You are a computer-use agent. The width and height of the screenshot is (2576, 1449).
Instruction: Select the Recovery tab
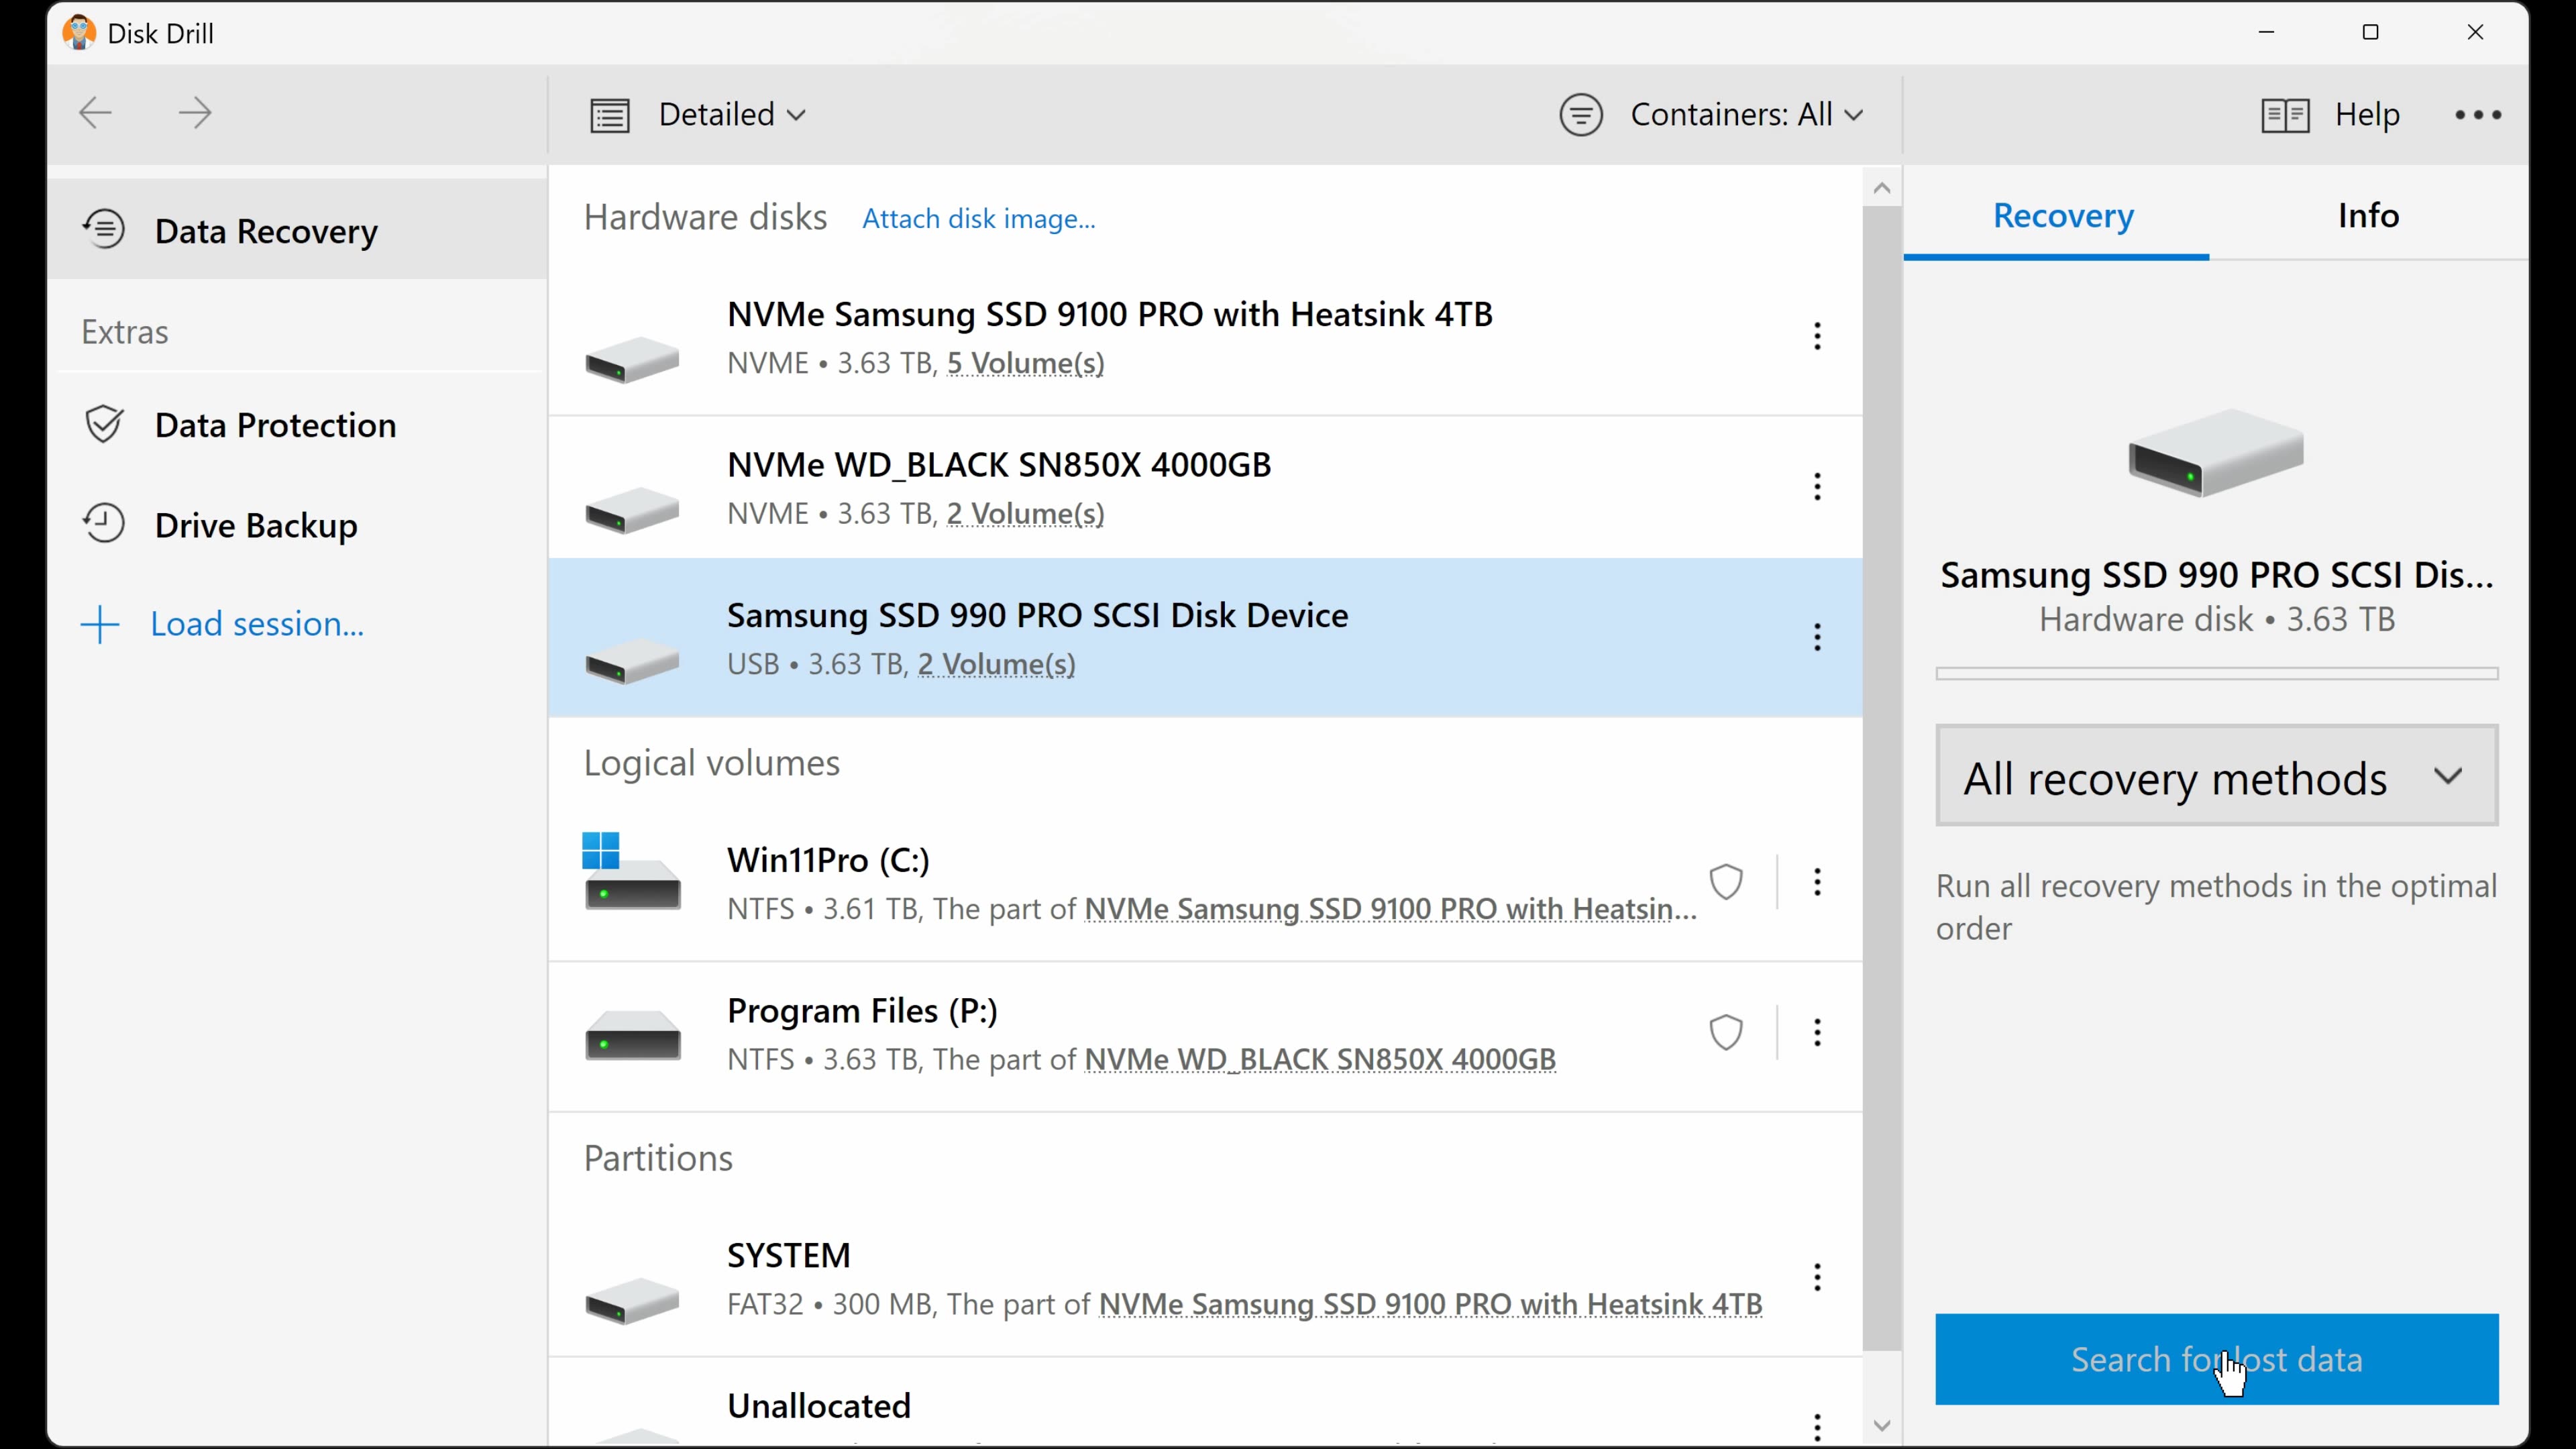(2063, 216)
